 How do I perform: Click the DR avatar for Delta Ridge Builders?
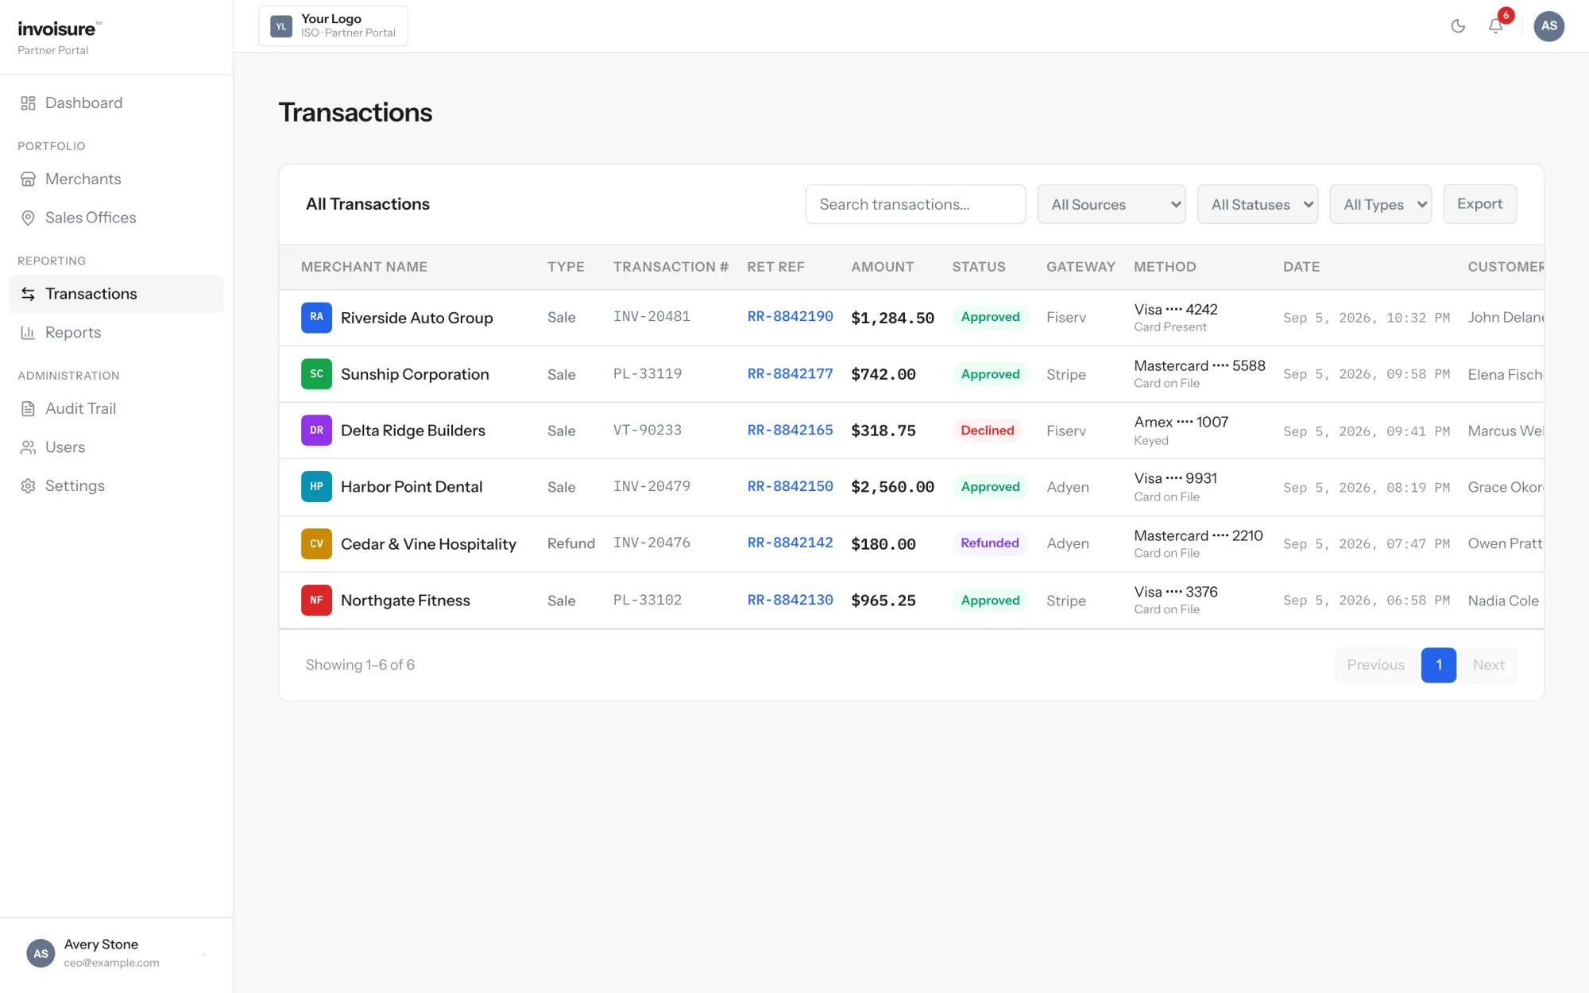(316, 431)
